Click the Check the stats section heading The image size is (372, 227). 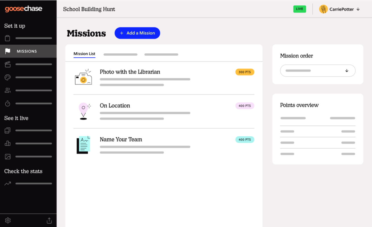tap(23, 171)
